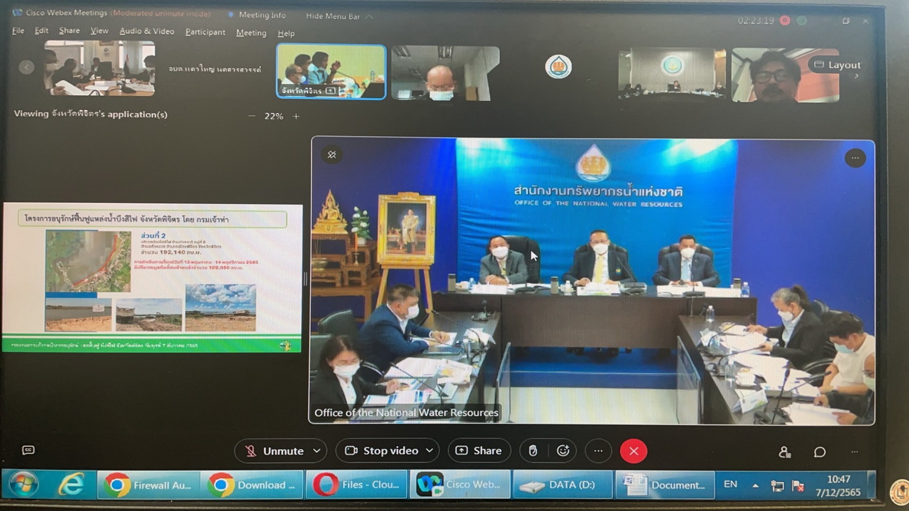
Task: Unpin the main video with pin icon
Action: point(332,154)
